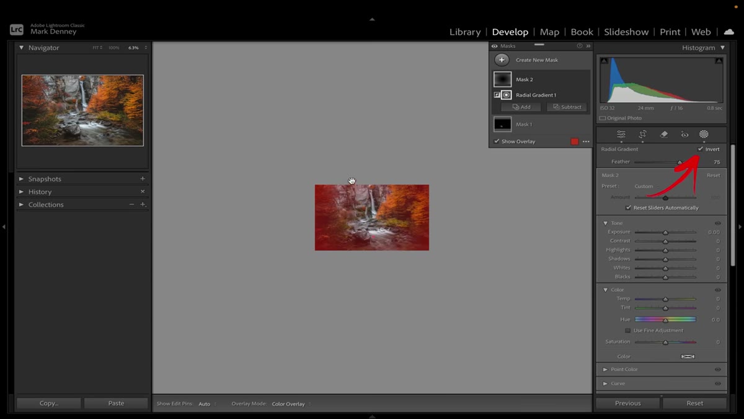
Task: Toggle Curve section visibility eye
Action: pos(718,384)
